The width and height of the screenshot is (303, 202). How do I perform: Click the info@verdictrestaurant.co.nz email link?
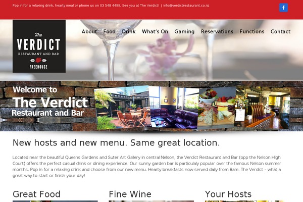(x=186, y=6)
